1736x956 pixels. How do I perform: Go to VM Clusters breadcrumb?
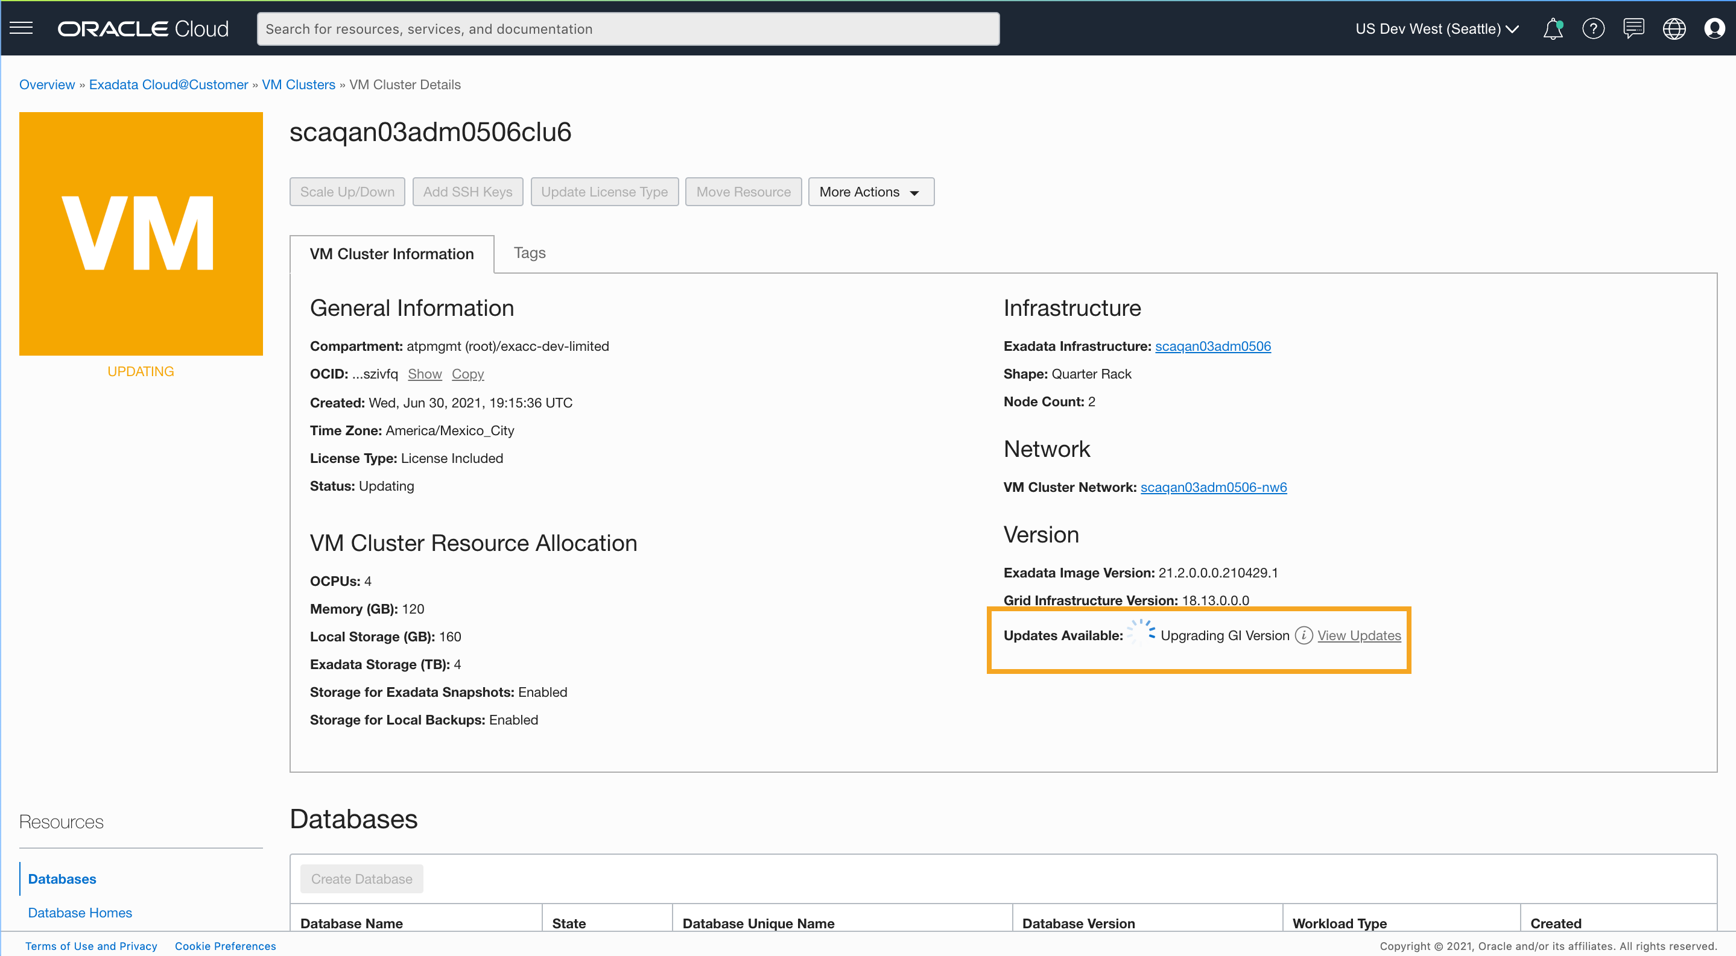(x=298, y=85)
